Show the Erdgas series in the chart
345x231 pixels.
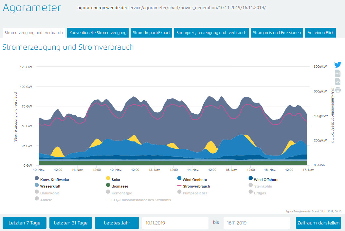[260, 193]
